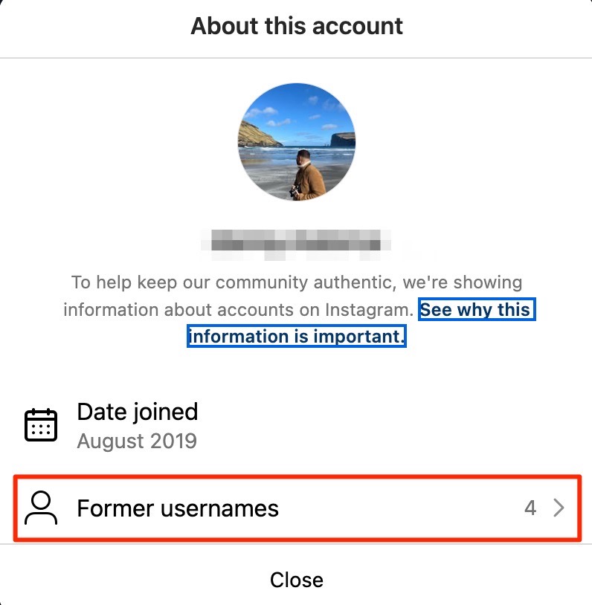Click the former usernames count "4"

pos(530,508)
